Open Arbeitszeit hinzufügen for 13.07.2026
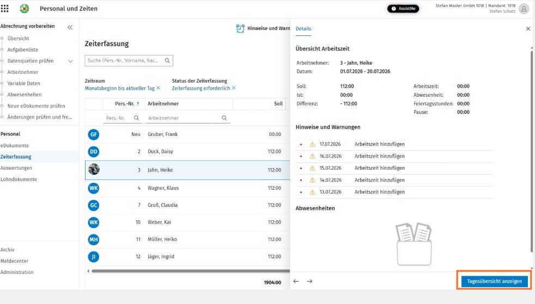 click(x=379, y=192)
